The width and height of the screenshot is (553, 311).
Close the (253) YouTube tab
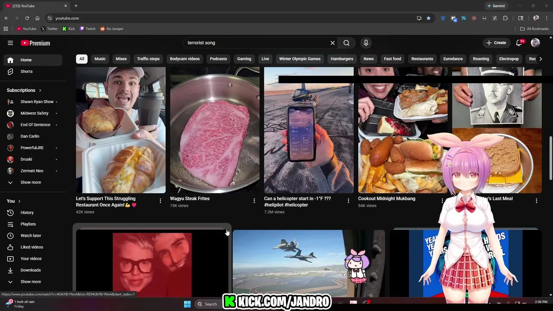coord(66,6)
